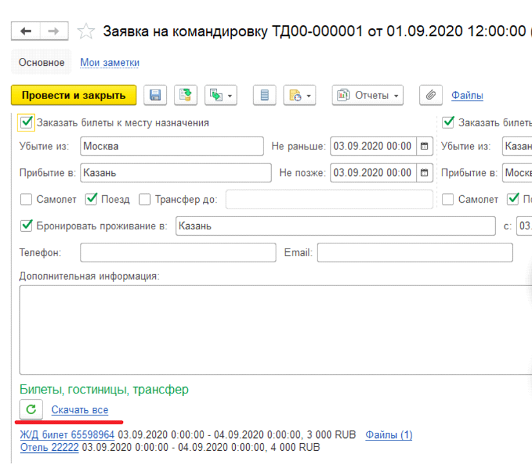Enable the "Самолет" checkbox
Screen dimensions: 532x465
(x=26, y=200)
